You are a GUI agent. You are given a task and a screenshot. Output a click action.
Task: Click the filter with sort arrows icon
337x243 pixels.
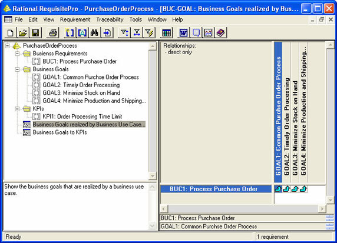coord(124,33)
